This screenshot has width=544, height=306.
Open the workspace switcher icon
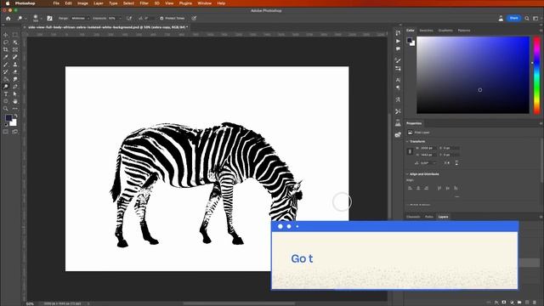pos(535,18)
